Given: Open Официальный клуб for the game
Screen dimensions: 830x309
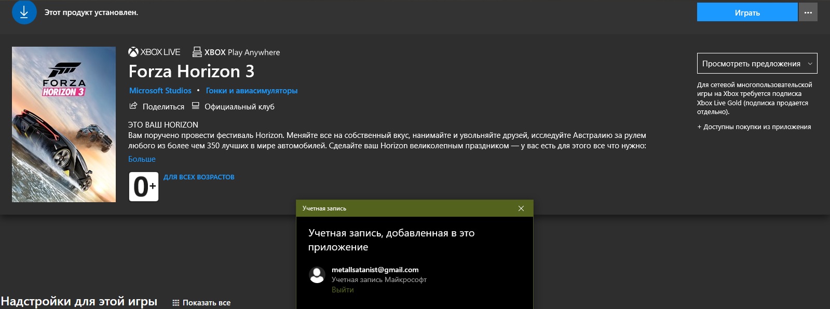Looking at the screenshot, I should (x=239, y=107).
